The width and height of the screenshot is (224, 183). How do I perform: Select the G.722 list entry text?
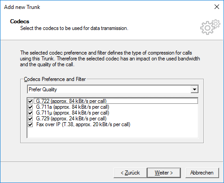[x=71, y=101]
